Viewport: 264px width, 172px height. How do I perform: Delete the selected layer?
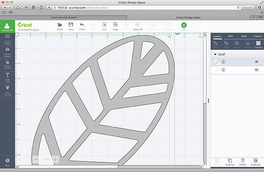[x=242, y=162]
